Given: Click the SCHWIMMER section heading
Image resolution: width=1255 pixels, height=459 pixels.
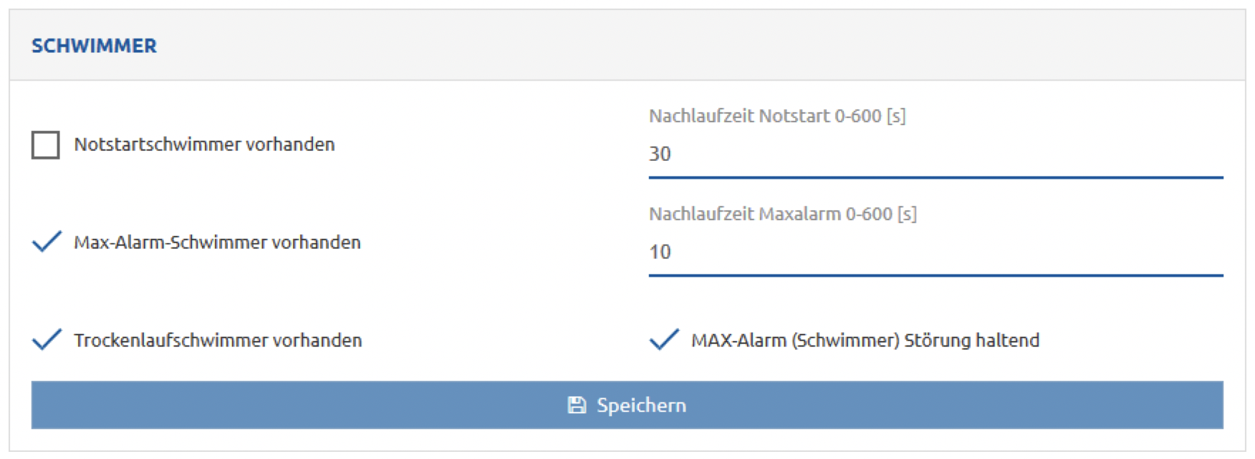Looking at the screenshot, I should pos(94,46).
